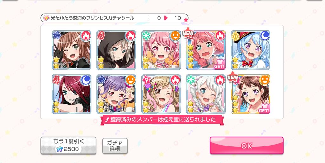Select the black-hooded girl card

[x=116, y=50]
